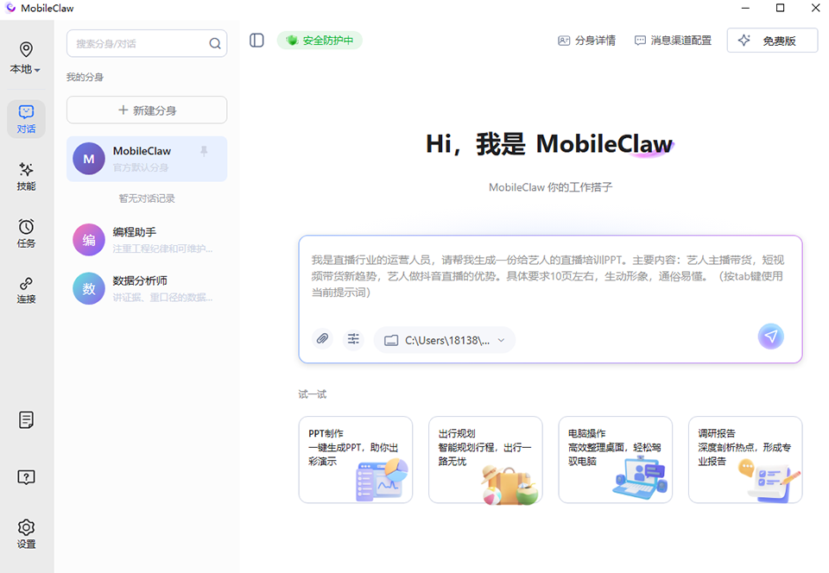Click the purple M avatar icon
This screenshot has height=573, width=829.
(89, 159)
